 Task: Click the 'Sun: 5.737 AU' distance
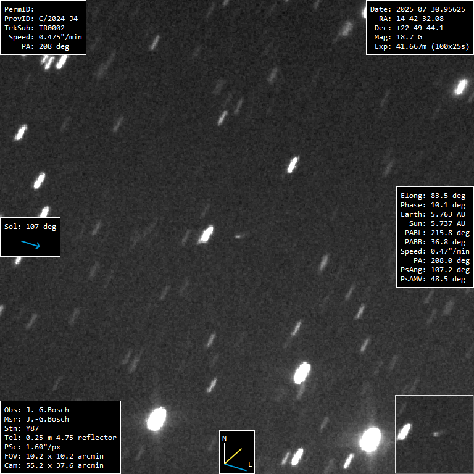[437, 223]
